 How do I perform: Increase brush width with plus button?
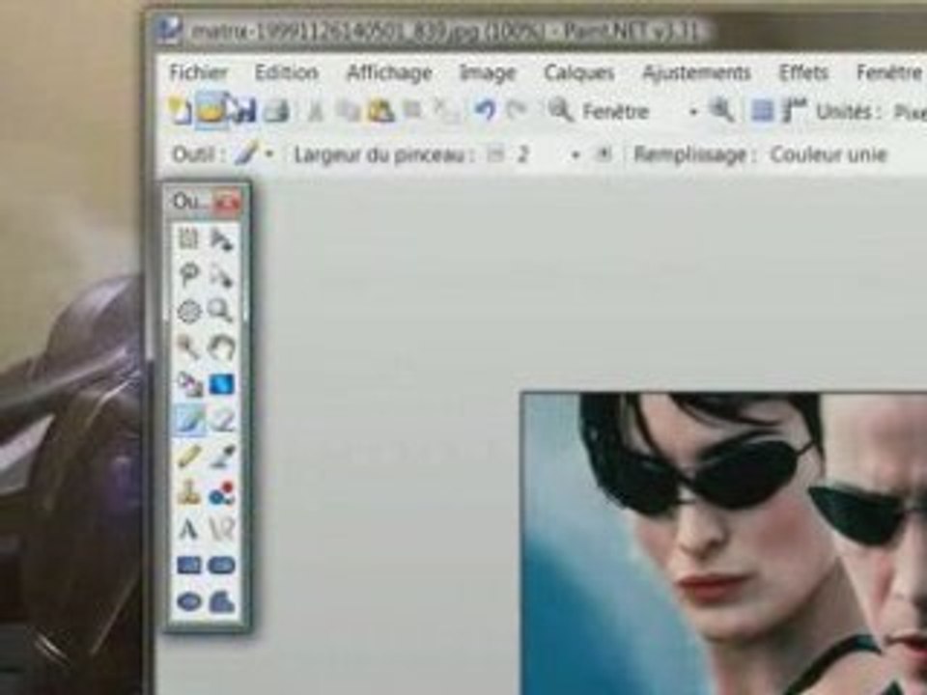coord(603,154)
